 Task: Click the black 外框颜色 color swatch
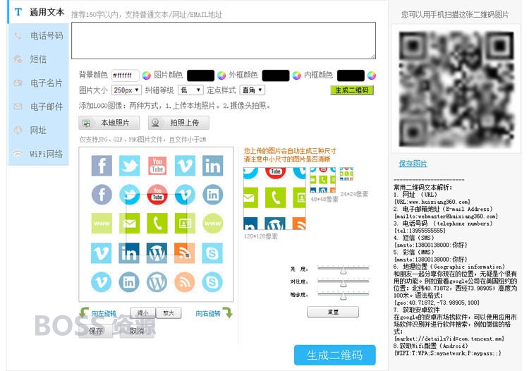[276, 75]
